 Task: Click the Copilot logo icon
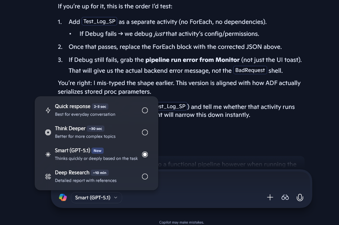[63, 198]
